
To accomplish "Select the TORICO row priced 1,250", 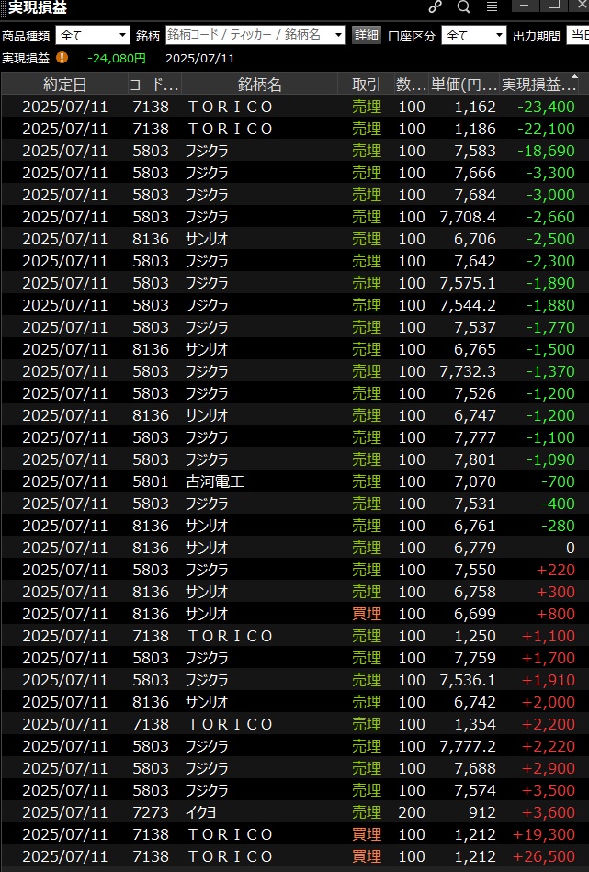I will tap(289, 636).
